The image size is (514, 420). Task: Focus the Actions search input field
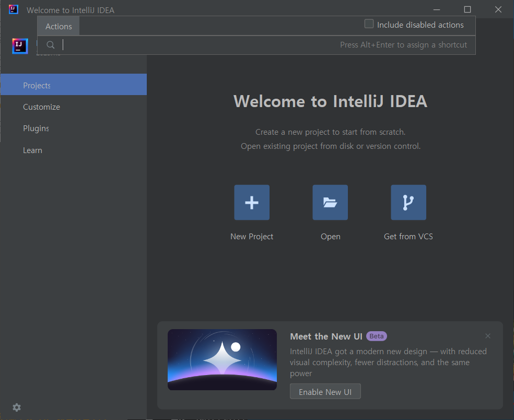coord(256,45)
